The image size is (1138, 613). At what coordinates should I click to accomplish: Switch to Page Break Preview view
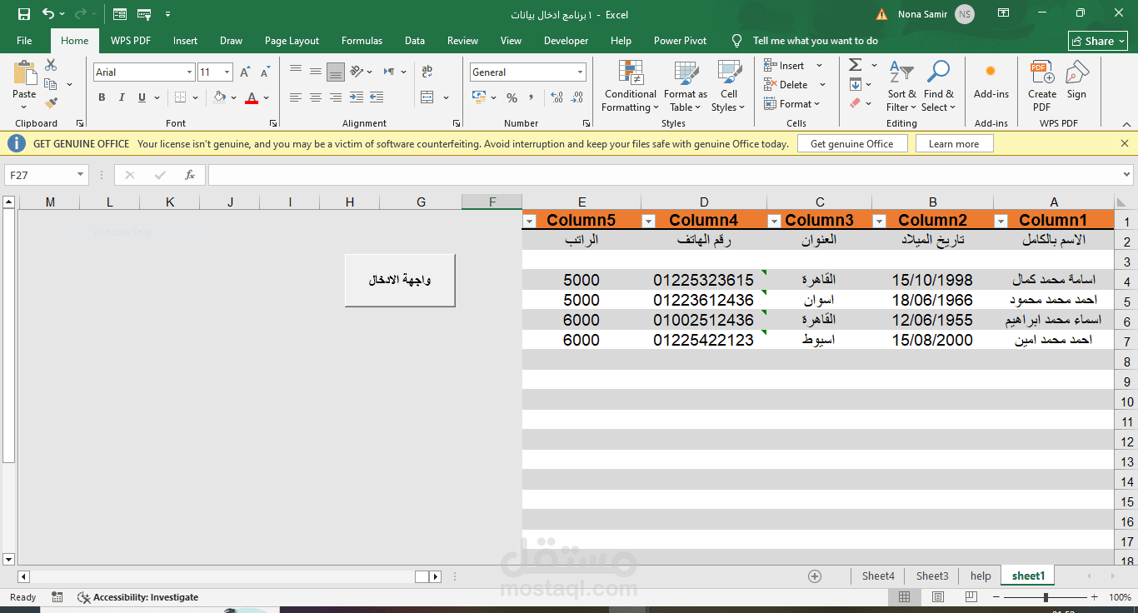click(x=971, y=597)
